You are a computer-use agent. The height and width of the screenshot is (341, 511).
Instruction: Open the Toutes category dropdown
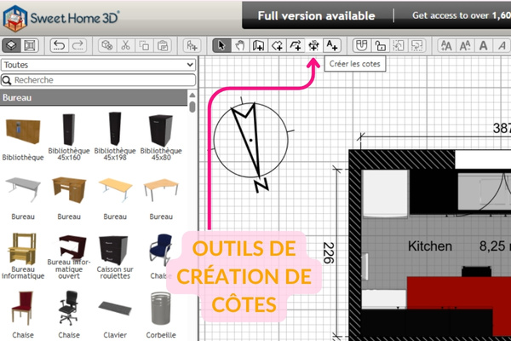point(99,65)
